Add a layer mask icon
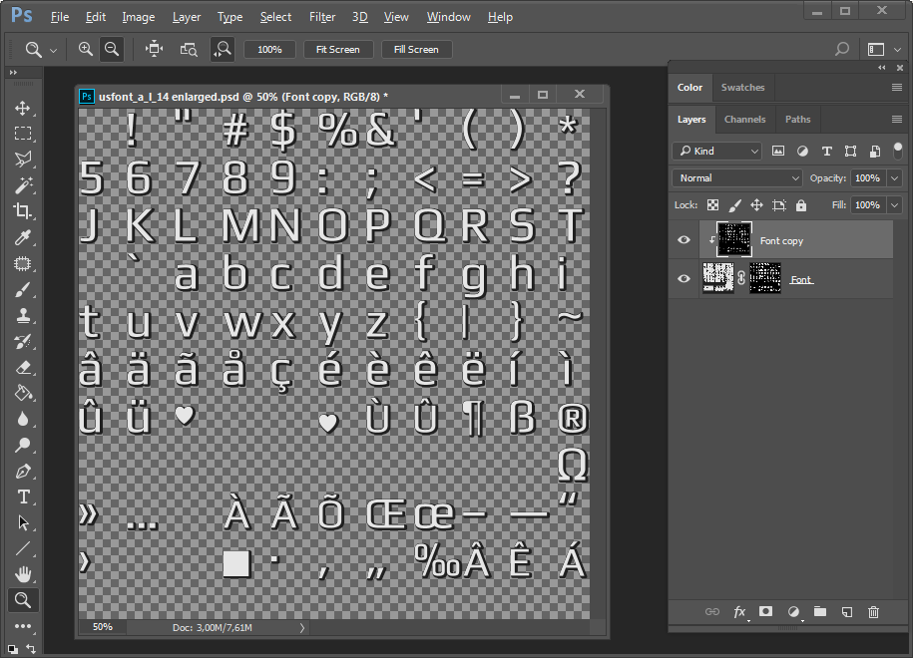 pos(765,611)
